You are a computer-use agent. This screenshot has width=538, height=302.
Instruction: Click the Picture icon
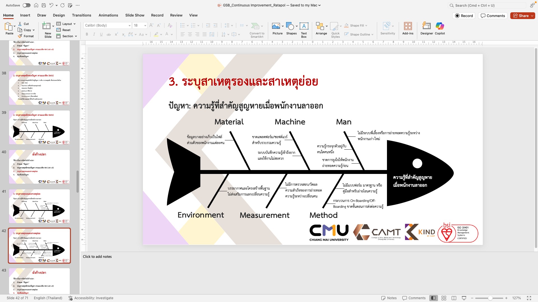tap(276, 27)
